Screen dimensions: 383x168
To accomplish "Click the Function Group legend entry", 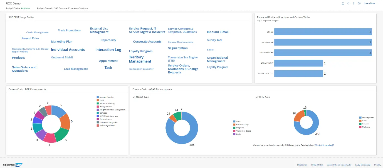I will tap(241, 125).
